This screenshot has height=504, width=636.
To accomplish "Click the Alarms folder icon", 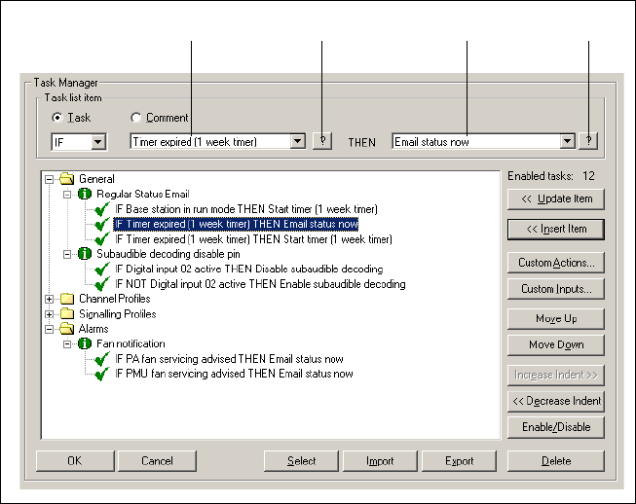I will pos(67,329).
